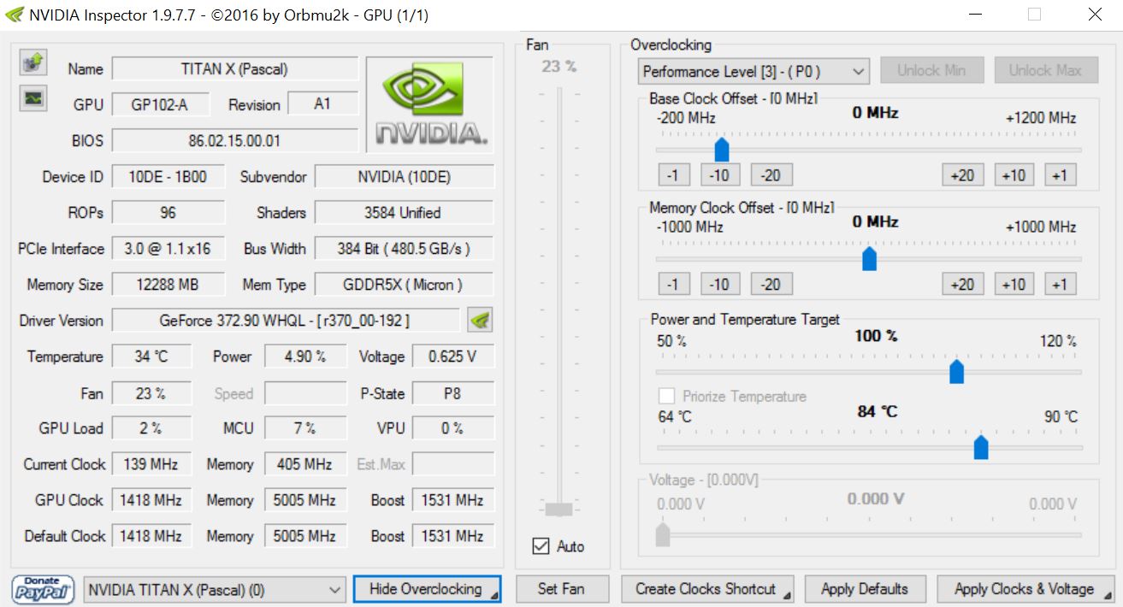Decrease Memory Clock Offset by -20
1123x607 pixels.
click(771, 285)
